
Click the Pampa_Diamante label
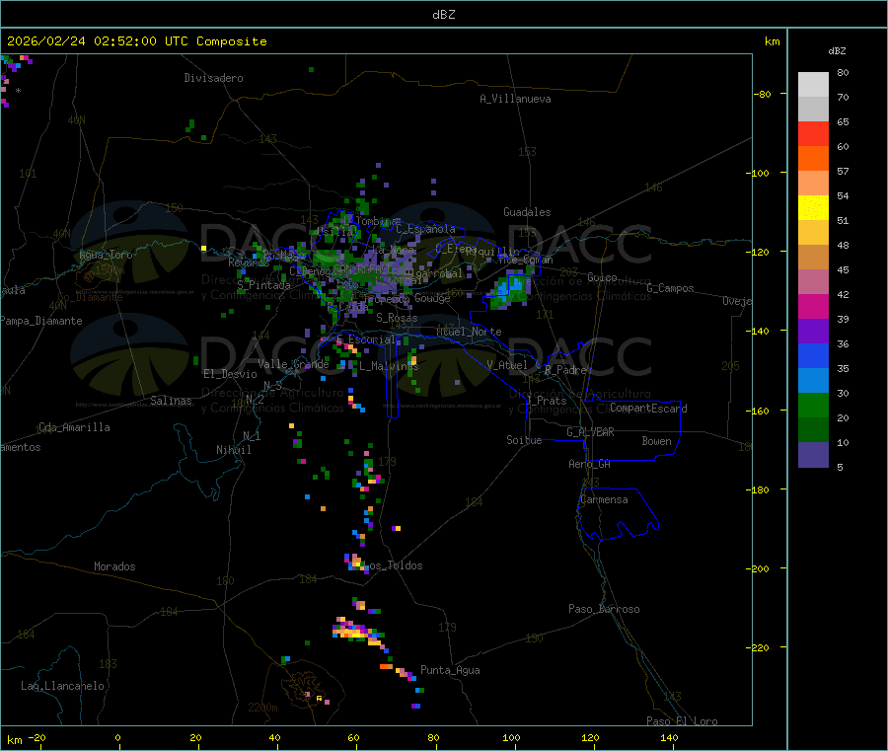41,321
